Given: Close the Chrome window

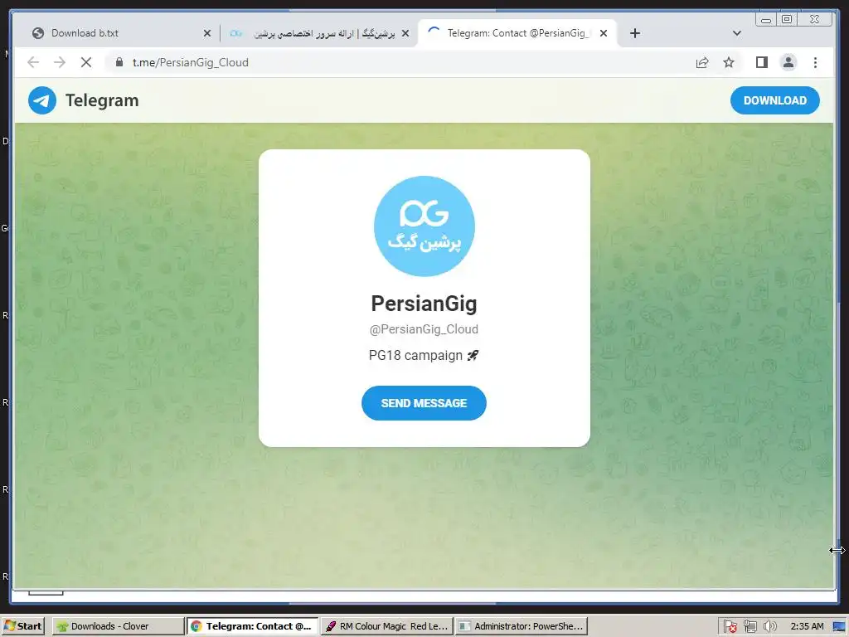Looking at the screenshot, I should 814,20.
